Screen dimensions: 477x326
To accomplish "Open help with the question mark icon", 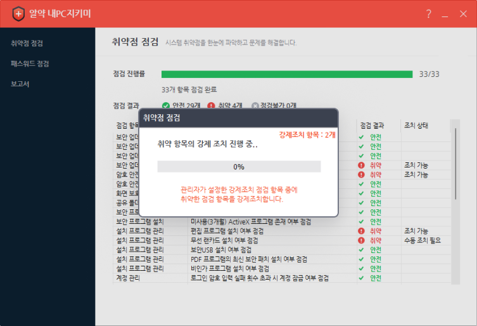I will coord(428,14).
